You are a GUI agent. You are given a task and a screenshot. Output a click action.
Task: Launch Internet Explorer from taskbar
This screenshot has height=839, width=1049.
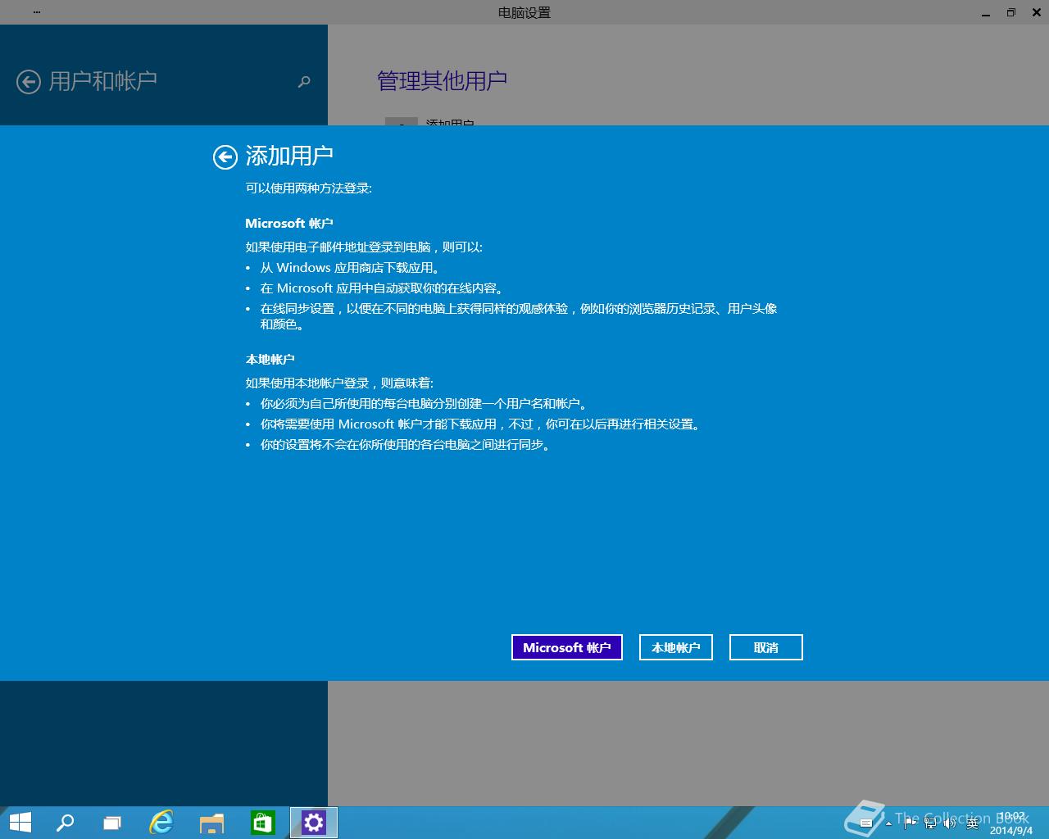161,822
